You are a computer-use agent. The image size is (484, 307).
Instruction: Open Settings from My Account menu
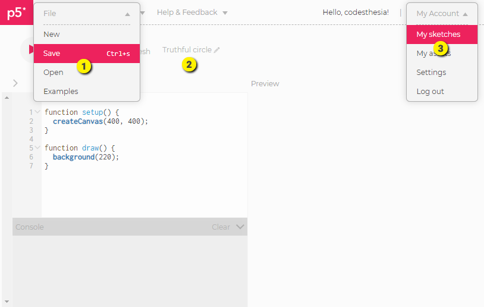click(x=431, y=73)
